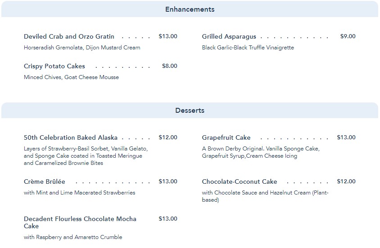Open the Grilled Asparagus menu item
Screen dimensions: 380x248
(229, 37)
